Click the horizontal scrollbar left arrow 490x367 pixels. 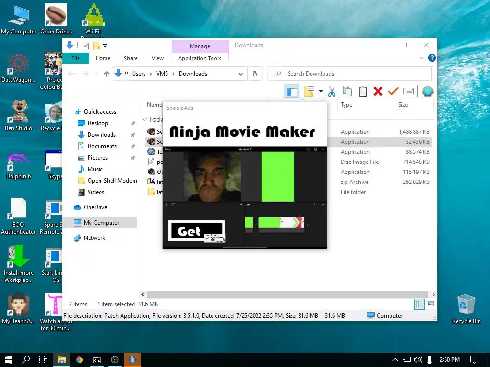click(143, 294)
